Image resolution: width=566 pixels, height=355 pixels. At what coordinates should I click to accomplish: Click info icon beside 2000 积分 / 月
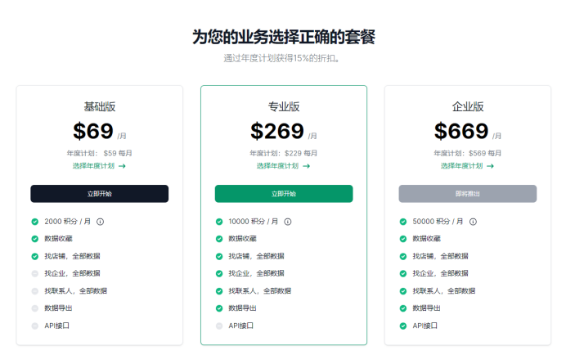point(100,222)
